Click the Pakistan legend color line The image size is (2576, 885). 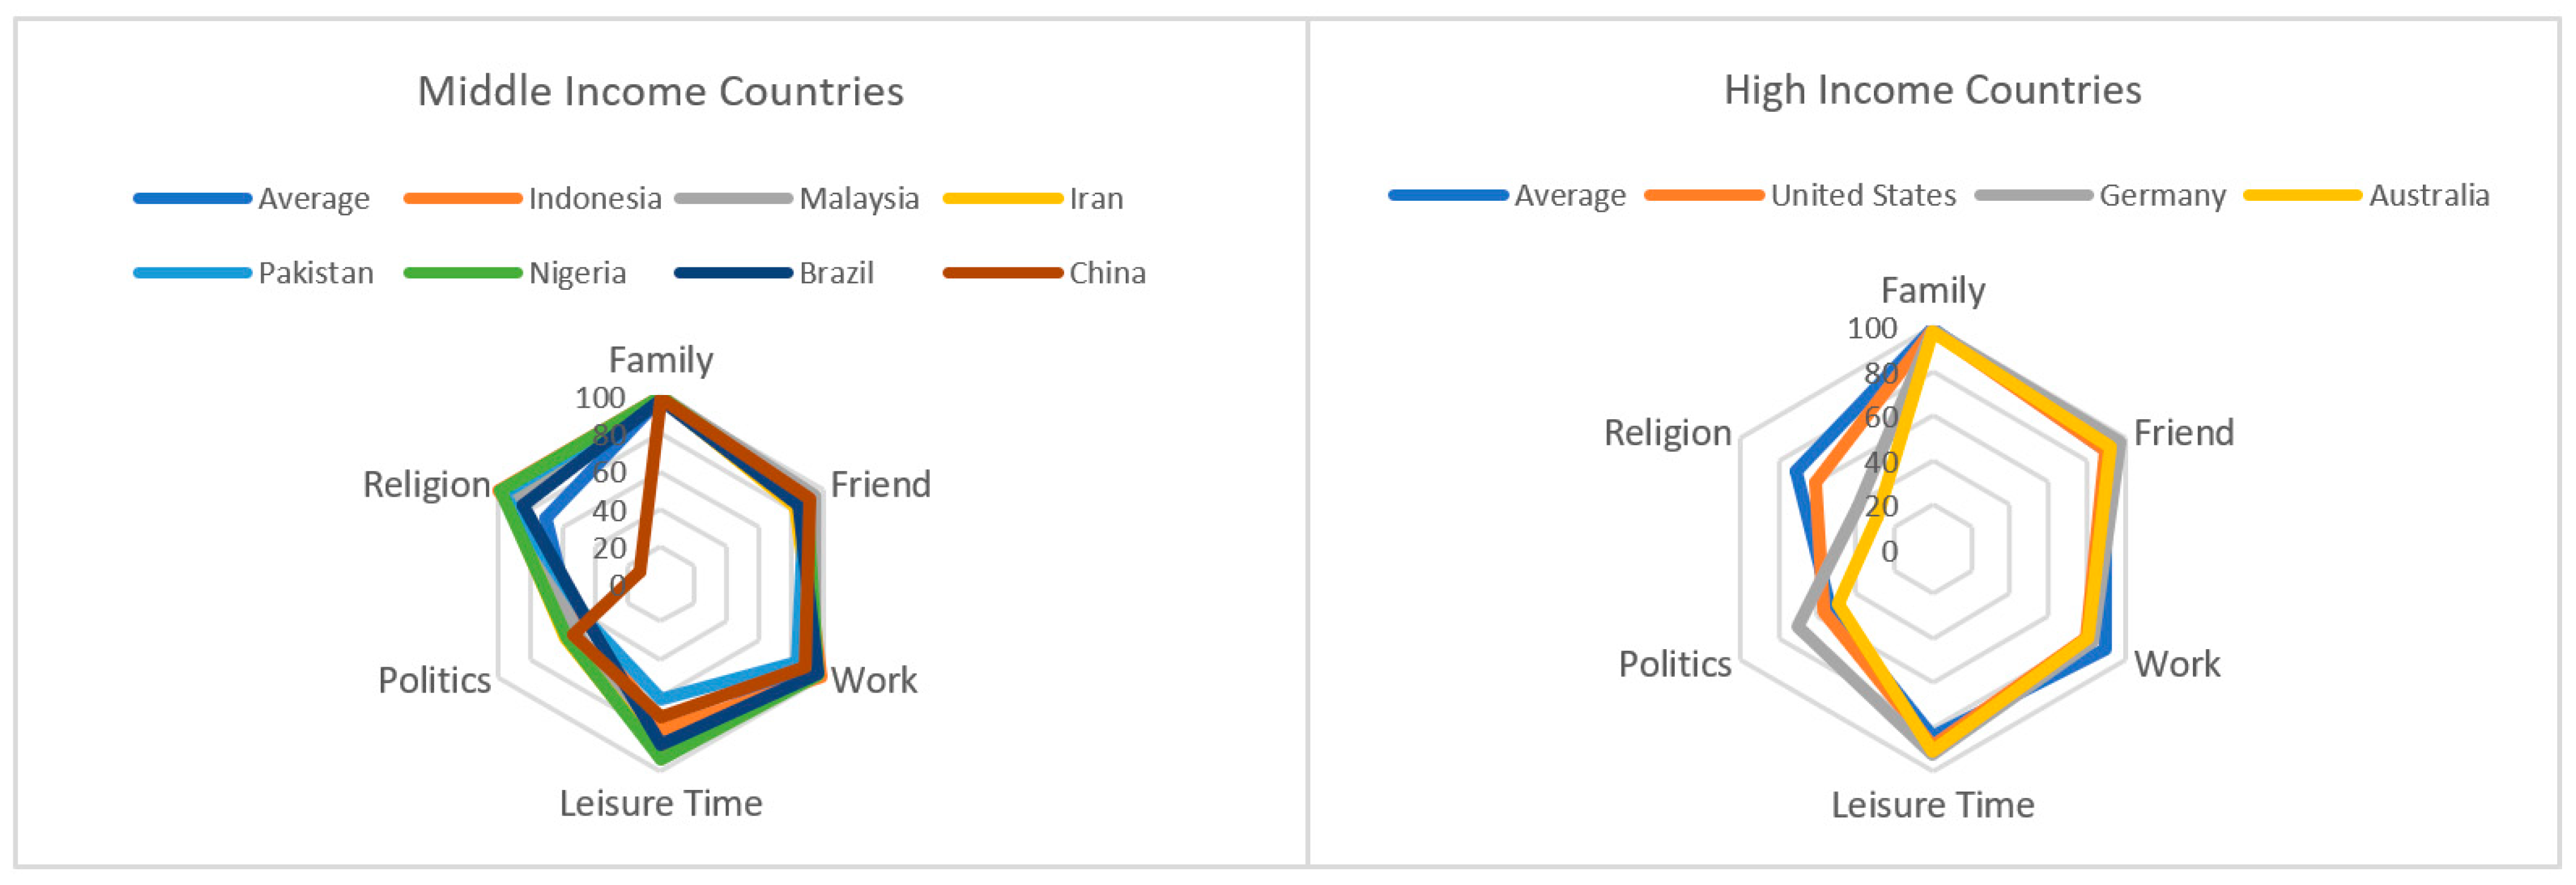192,273
